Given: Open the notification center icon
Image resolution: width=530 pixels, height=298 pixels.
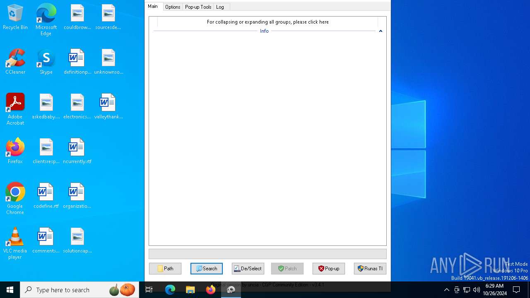Looking at the screenshot, I should (517, 290).
